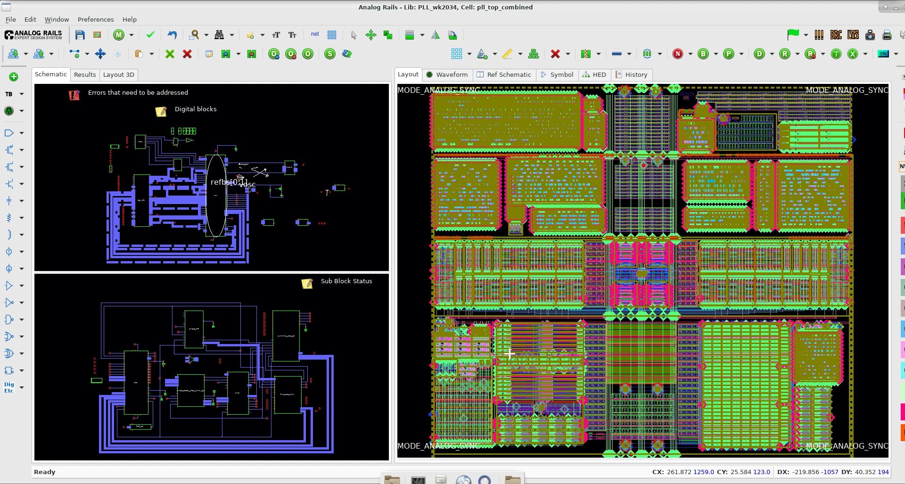
Task: Open the Preferences menu
Action: tap(95, 19)
